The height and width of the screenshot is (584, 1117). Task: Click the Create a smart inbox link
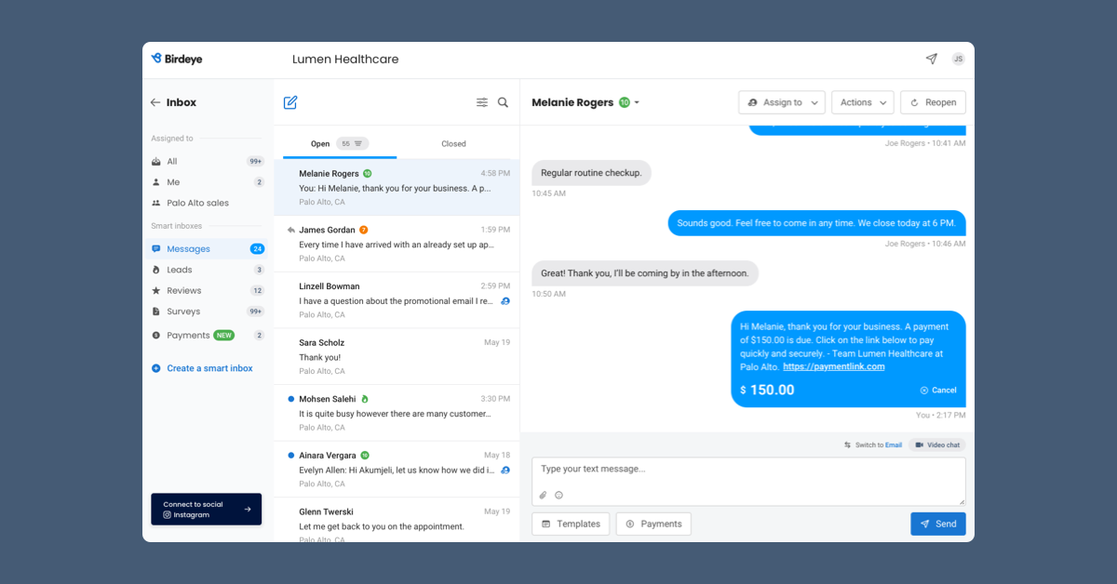coord(205,368)
